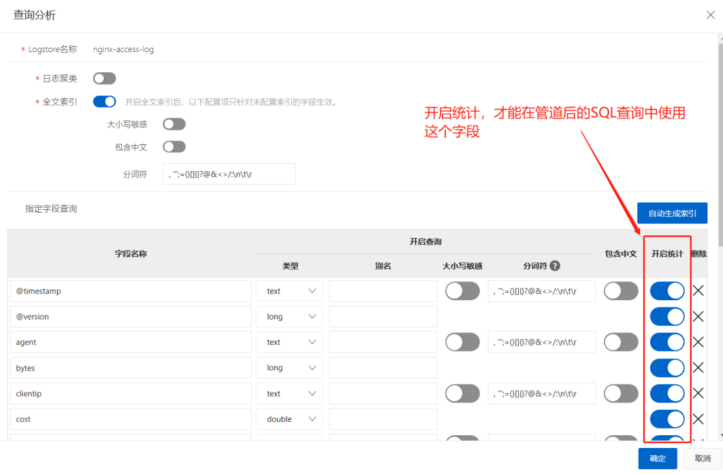This screenshot has width=723, height=474.
Task: Remove the bytes field row
Action: 698,368
